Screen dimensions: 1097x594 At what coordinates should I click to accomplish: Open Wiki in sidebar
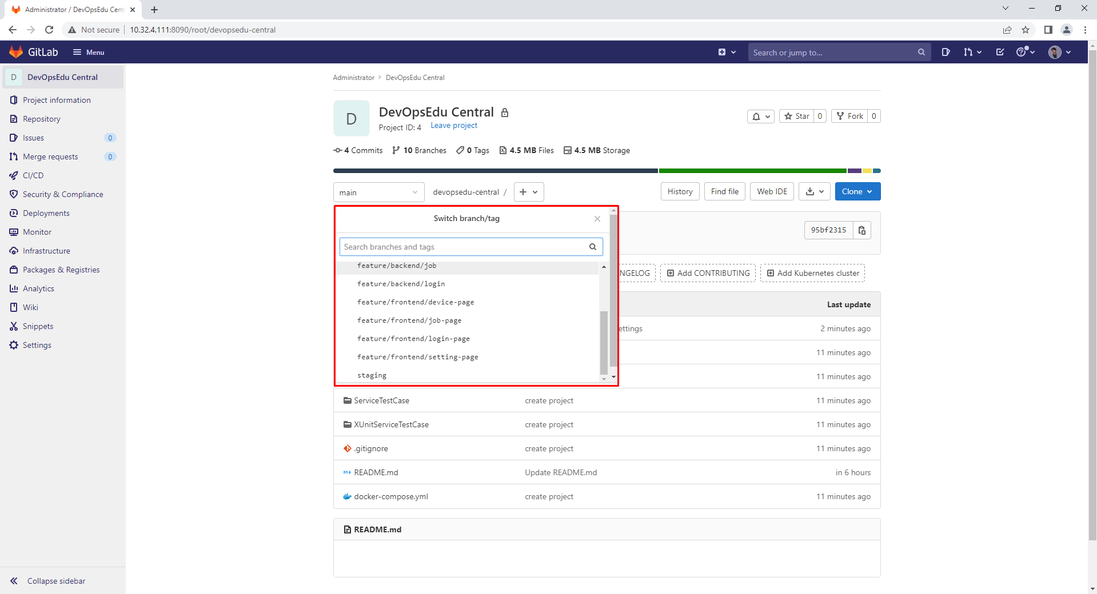30,307
